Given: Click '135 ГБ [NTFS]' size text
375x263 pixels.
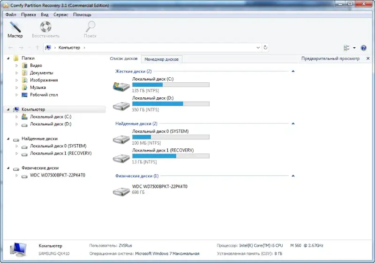Looking at the screenshot, I should tap(145, 90).
